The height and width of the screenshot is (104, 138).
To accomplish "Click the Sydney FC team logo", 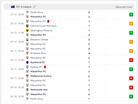I will [27, 67].
